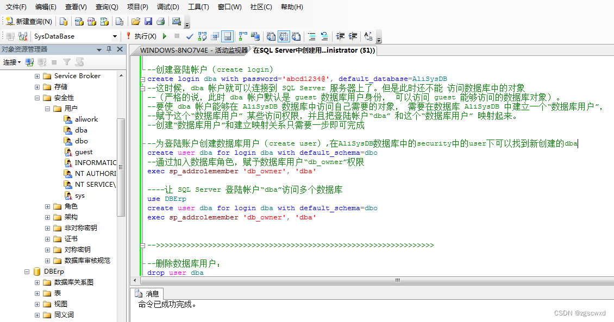The image size is (614, 322).
Task: Click the 'use DBErp' code line
Action: coord(167,199)
